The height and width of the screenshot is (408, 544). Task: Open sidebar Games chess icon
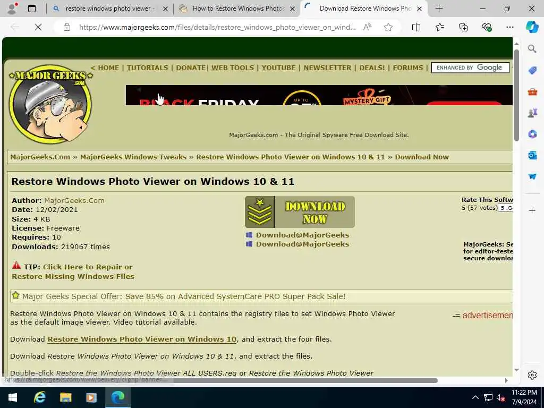(x=532, y=113)
